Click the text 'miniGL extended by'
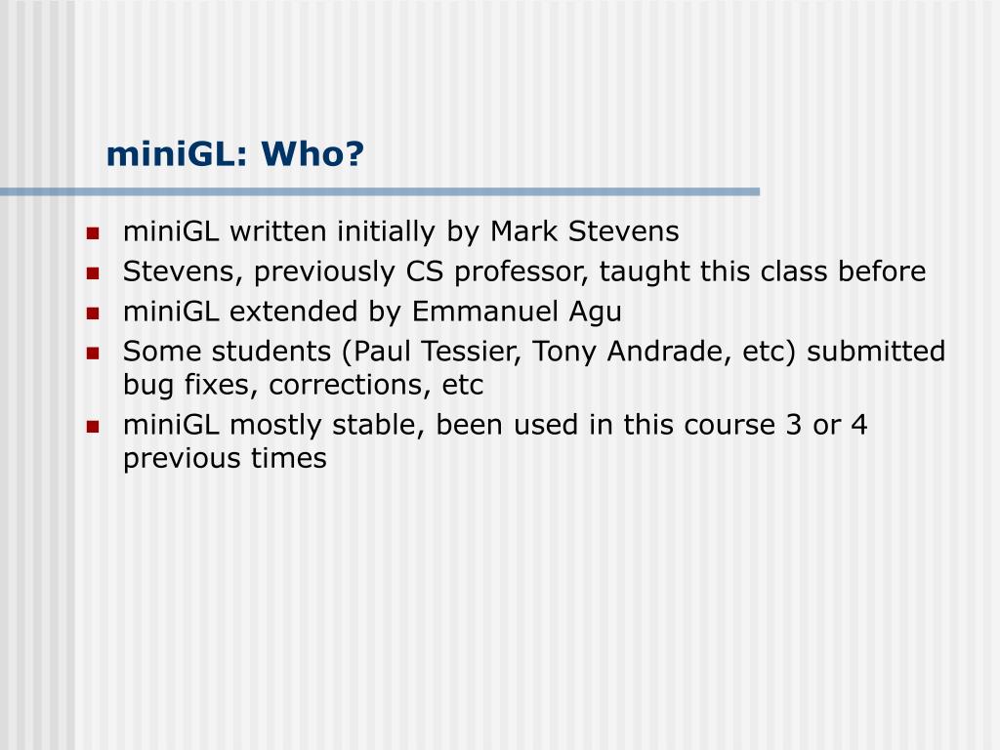Image resolution: width=1000 pixels, height=750 pixels. (262, 312)
